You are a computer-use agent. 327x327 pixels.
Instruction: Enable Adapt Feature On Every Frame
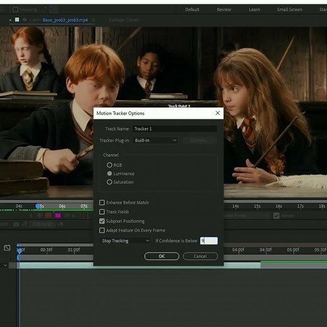pyautogui.click(x=102, y=230)
